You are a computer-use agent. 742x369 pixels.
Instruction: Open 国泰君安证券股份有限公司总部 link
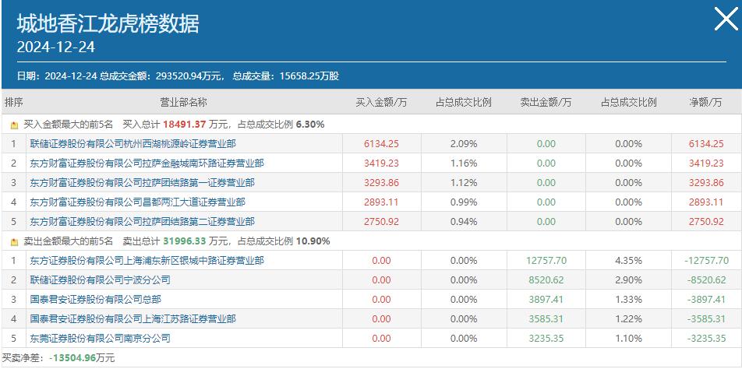coord(96,300)
